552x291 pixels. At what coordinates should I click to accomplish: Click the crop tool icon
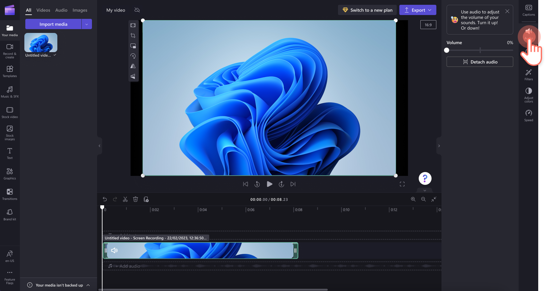coord(133,35)
